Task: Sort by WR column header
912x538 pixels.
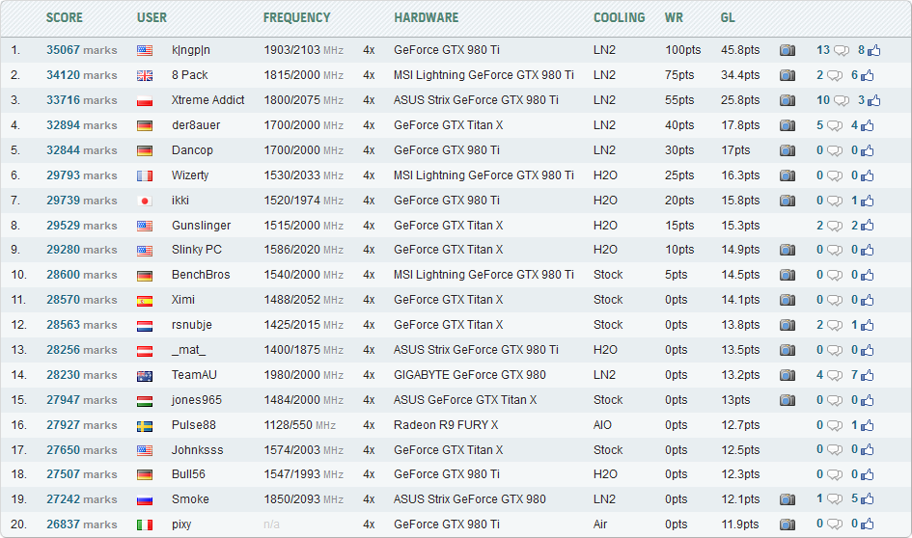Action: 675,17
